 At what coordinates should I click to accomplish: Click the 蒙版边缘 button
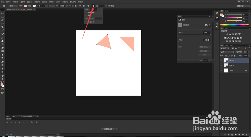click(x=204, y=47)
